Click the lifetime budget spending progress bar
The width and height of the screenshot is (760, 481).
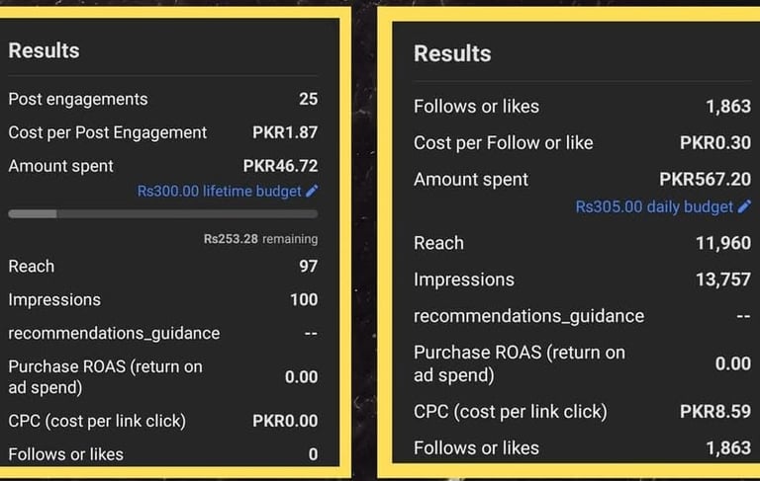pos(163,214)
